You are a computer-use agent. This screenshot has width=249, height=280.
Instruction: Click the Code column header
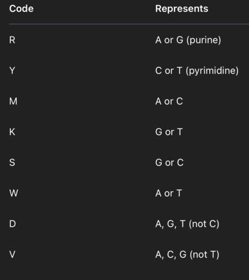(x=21, y=9)
